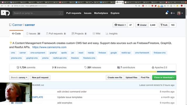The width and height of the screenshot is (187, 105).
Task: Click the browser address bar URL
Action: tap(36, 6)
